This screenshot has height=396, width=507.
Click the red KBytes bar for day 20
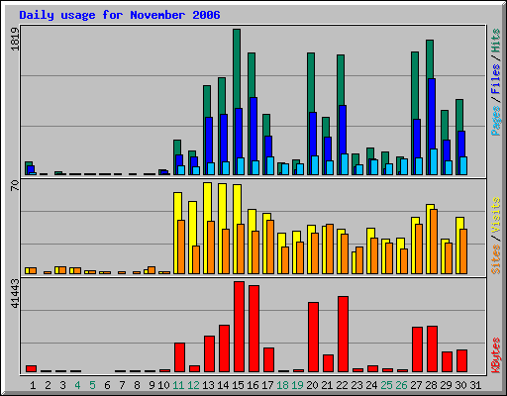tap(313, 338)
